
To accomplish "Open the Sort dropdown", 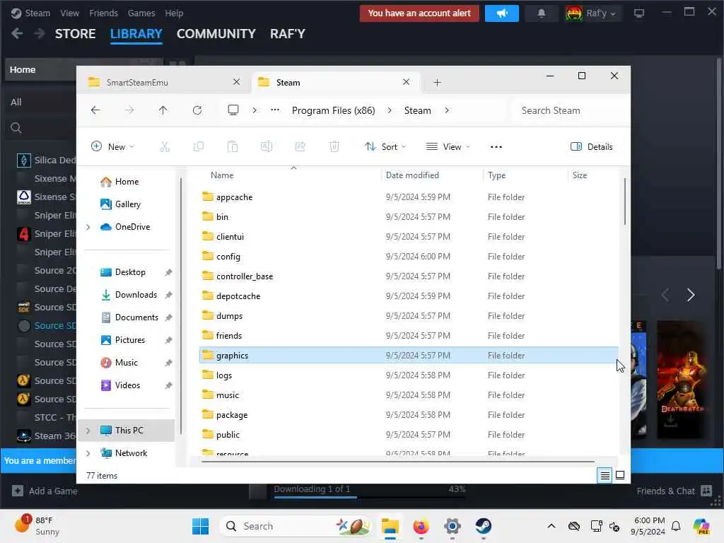I will click(x=385, y=147).
